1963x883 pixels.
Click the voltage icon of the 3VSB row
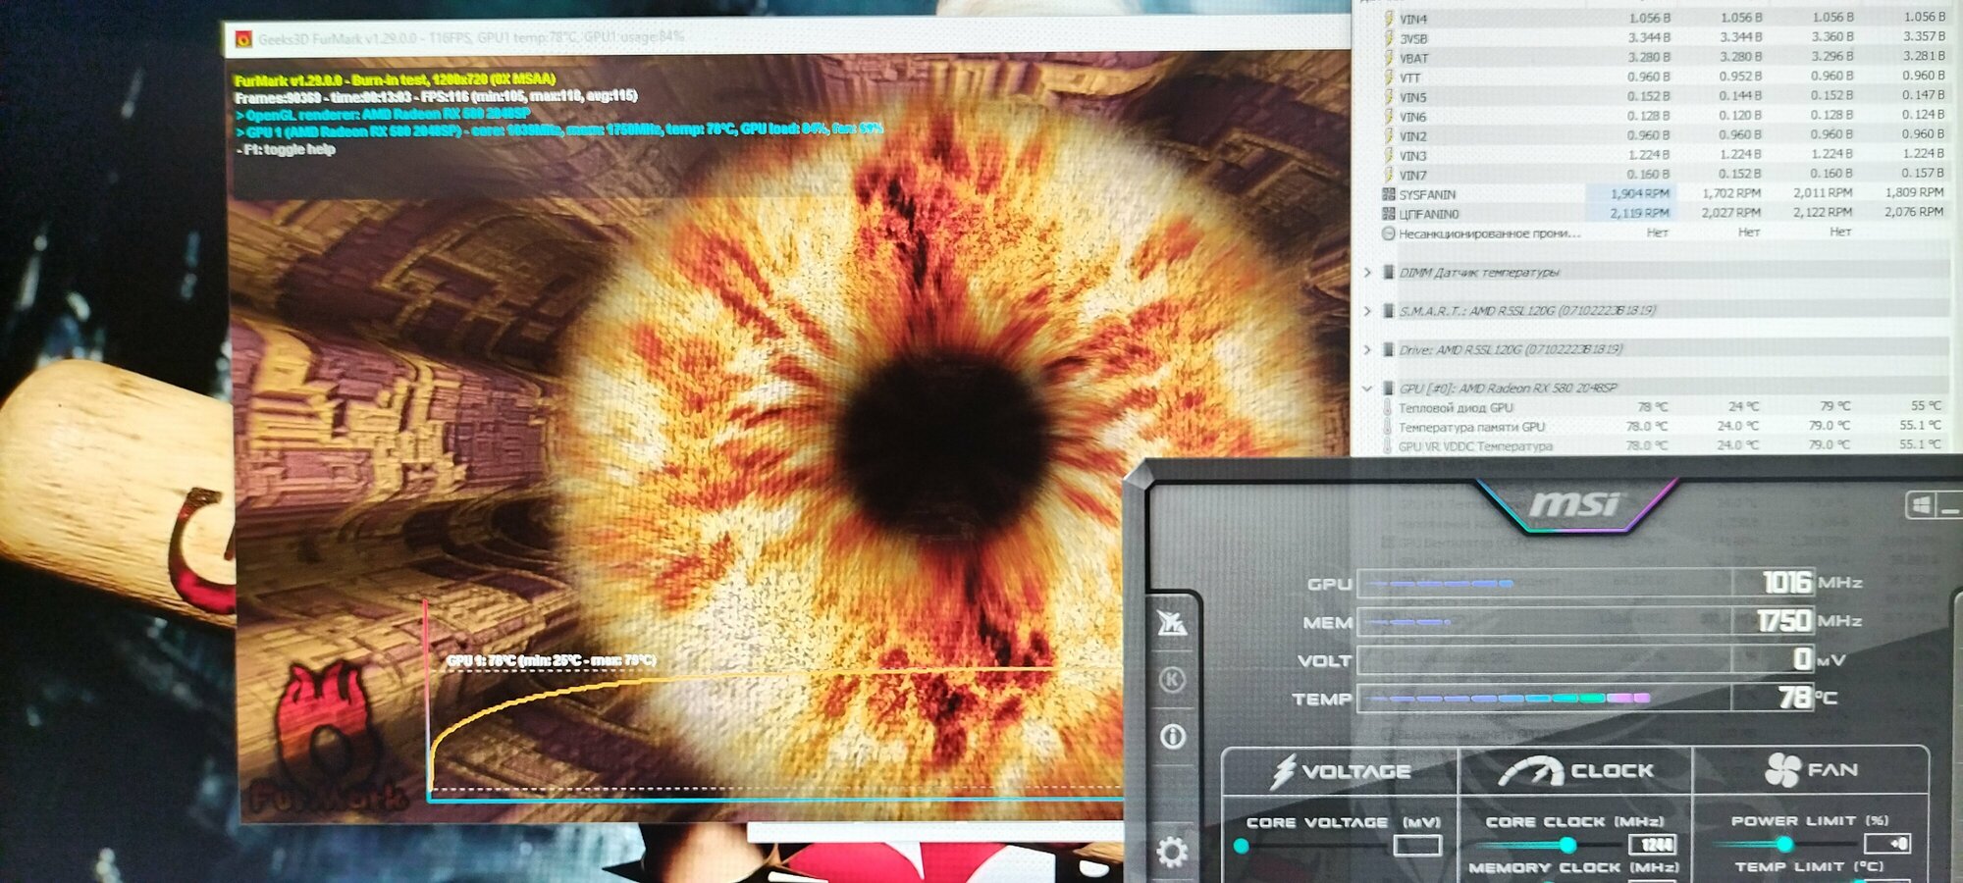point(1389,38)
